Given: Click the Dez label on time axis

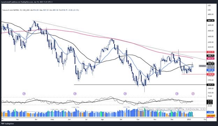Looking at the screenshot, I should click(x=172, y=119).
